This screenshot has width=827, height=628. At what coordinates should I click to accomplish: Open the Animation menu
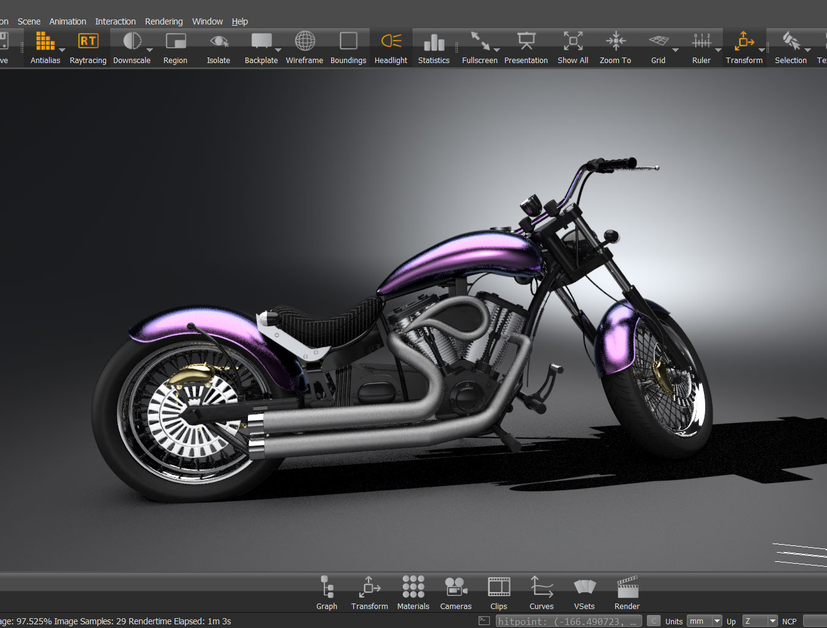67,21
